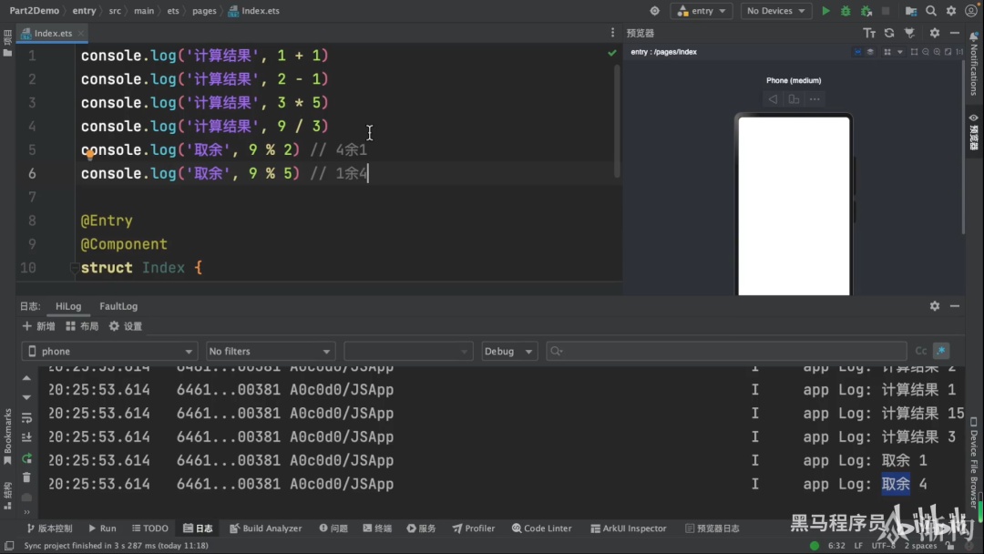
Task: Open the No Devices selector
Action: pyautogui.click(x=775, y=11)
